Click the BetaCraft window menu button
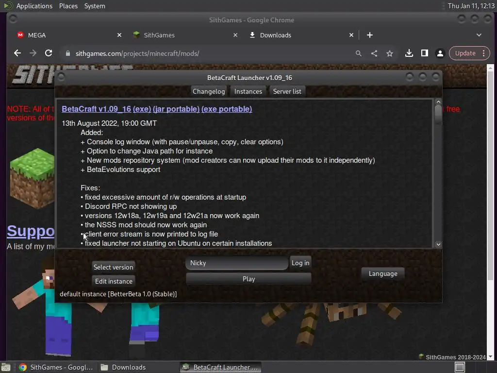 coord(61,77)
